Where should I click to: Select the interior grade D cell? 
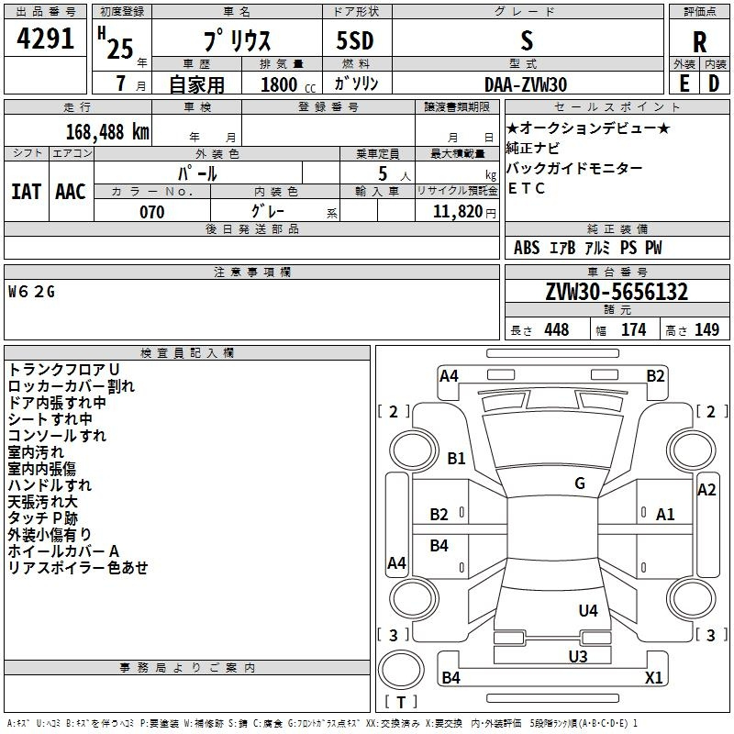(714, 83)
